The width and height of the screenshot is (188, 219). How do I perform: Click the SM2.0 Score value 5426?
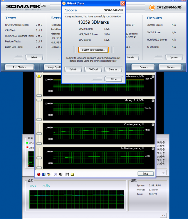(x=107, y=29)
